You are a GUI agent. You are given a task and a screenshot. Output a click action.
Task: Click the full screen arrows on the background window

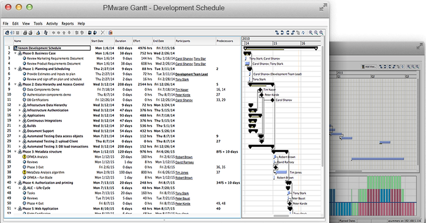click(x=420, y=47)
